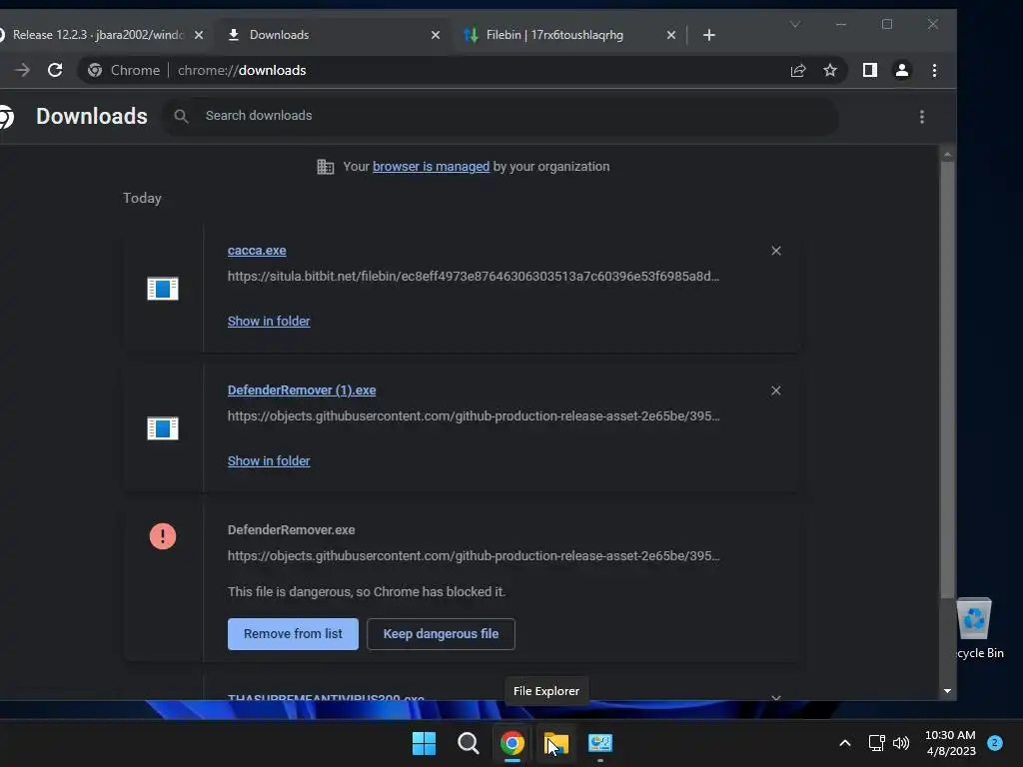1023x767 pixels.
Task: Open the cacca.exe file link
Action: (x=257, y=251)
